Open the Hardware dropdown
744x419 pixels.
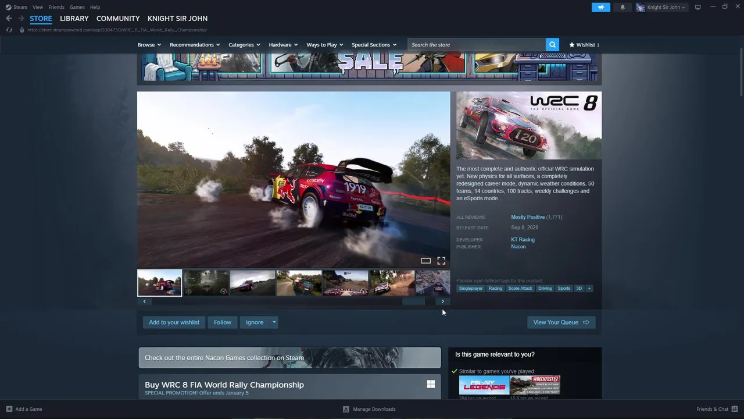pos(283,44)
